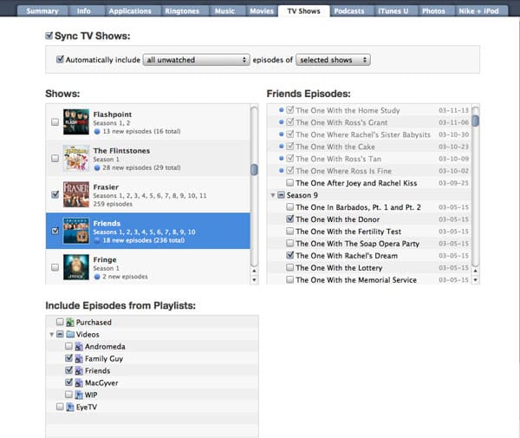Go to the Nike + iPod tab
The image size is (520, 438).
(478, 11)
